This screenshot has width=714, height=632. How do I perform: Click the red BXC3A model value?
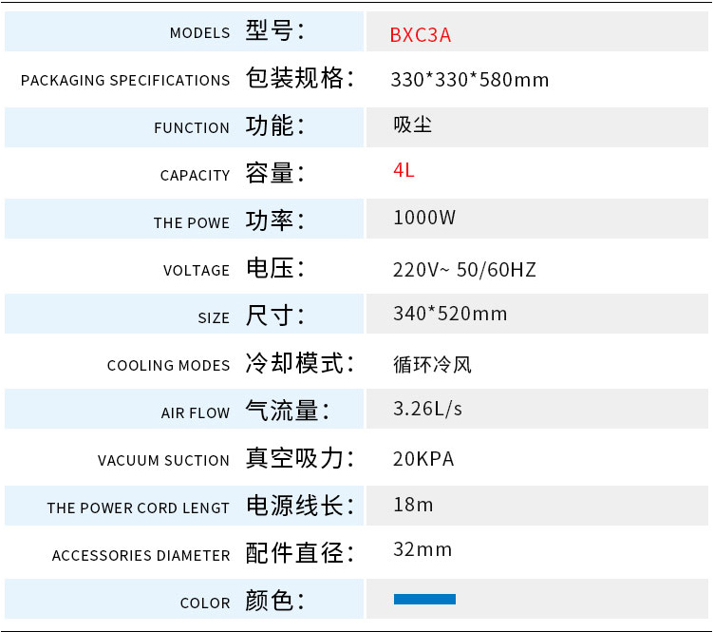420,35
